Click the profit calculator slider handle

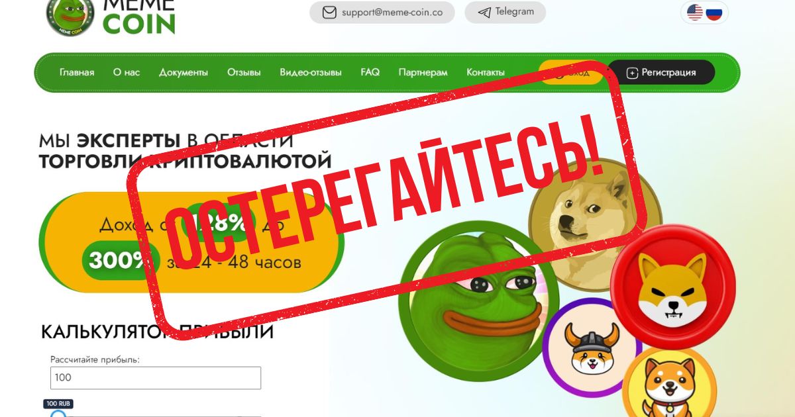(58, 414)
